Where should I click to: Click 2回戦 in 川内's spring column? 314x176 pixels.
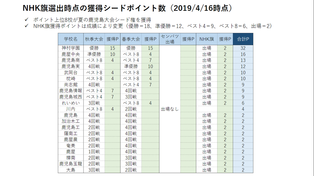click(x=131, y=109)
